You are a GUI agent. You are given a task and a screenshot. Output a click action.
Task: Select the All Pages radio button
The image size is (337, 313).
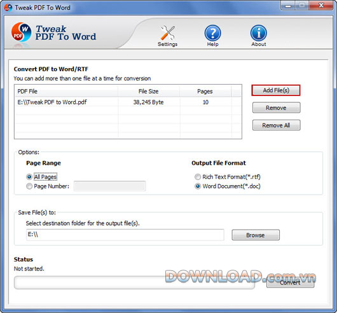29,177
